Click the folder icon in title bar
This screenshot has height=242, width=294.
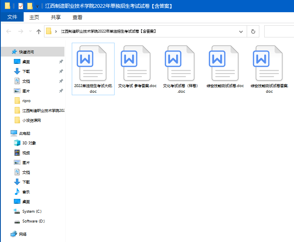(x=7, y=6)
